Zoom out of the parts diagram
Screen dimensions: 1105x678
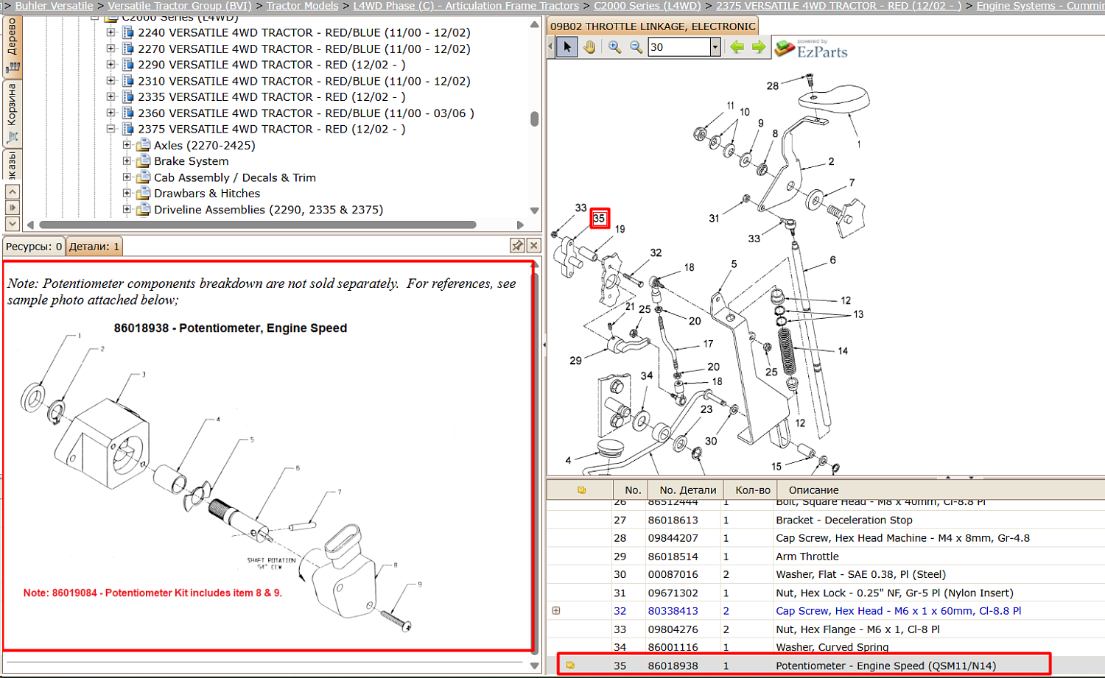click(x=636, y=47)
